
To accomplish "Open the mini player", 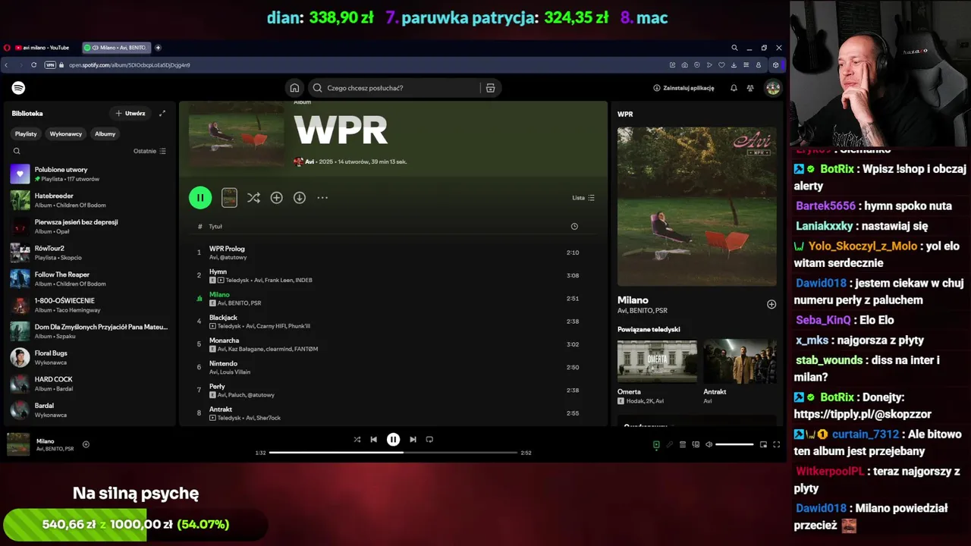I will pos(763,444).
